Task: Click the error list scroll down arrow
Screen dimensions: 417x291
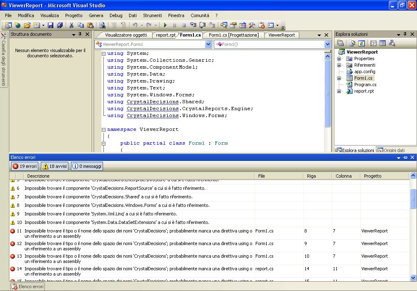Action: [x=413, y=278]
